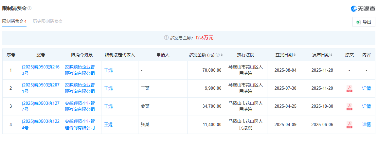This screenshot has width=378, height=149.
Task: Open PDF original for case row 3
Action: pos(349,106)
